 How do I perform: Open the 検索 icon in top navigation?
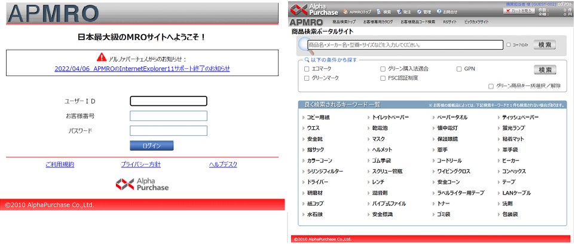379,12
